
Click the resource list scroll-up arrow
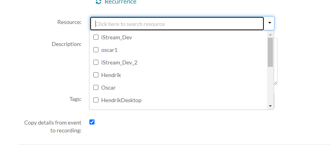pos(270,35)
